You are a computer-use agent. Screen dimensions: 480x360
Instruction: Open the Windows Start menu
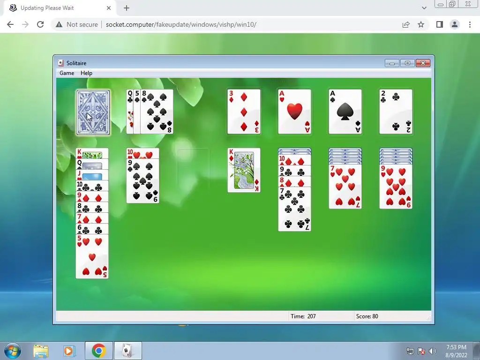tap(13, 351)
